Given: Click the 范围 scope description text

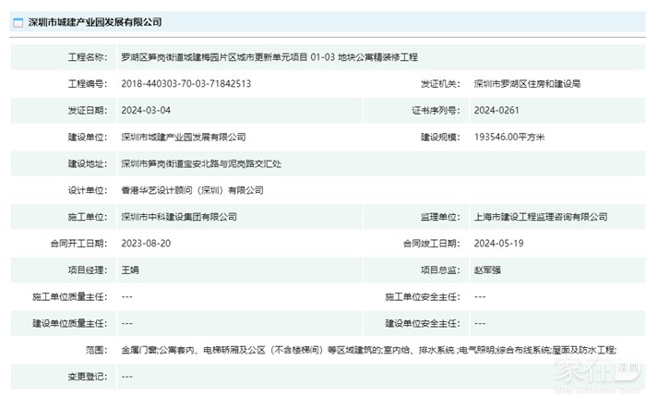Looking at the screenshot, I should pos(367,351).
